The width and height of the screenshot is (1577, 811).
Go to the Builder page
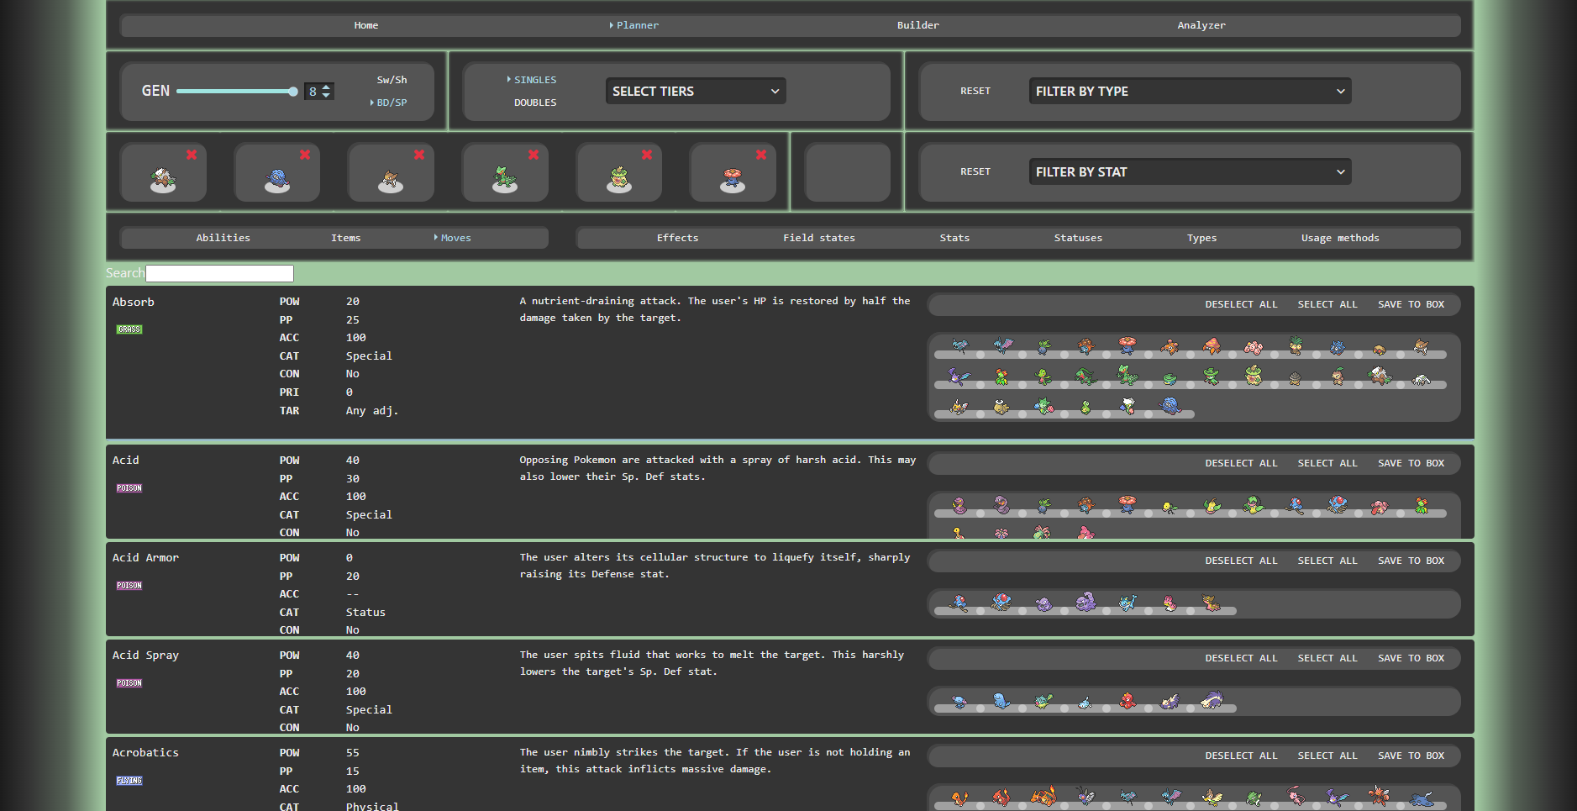pyautogui.click(x=917, y=25)
